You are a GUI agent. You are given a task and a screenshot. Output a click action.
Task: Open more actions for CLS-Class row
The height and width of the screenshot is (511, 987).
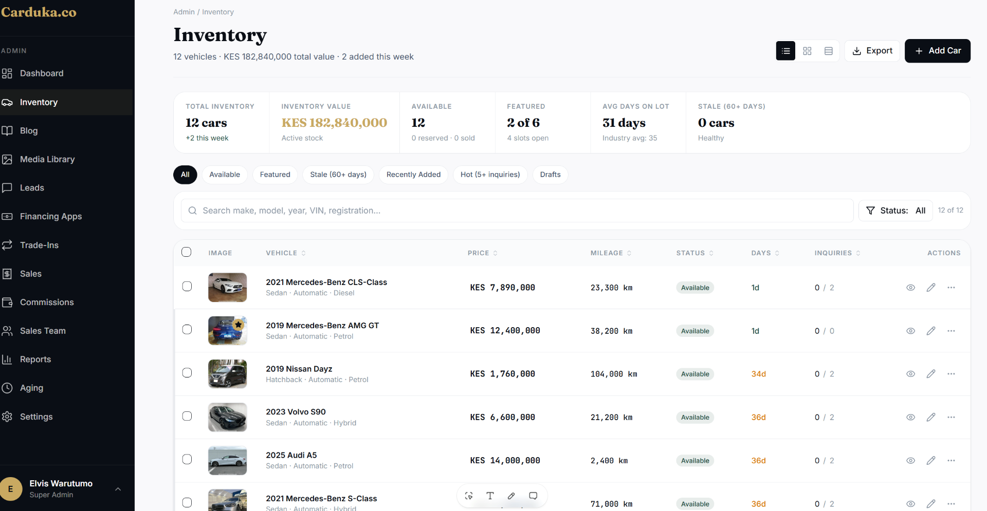(951, 288)
